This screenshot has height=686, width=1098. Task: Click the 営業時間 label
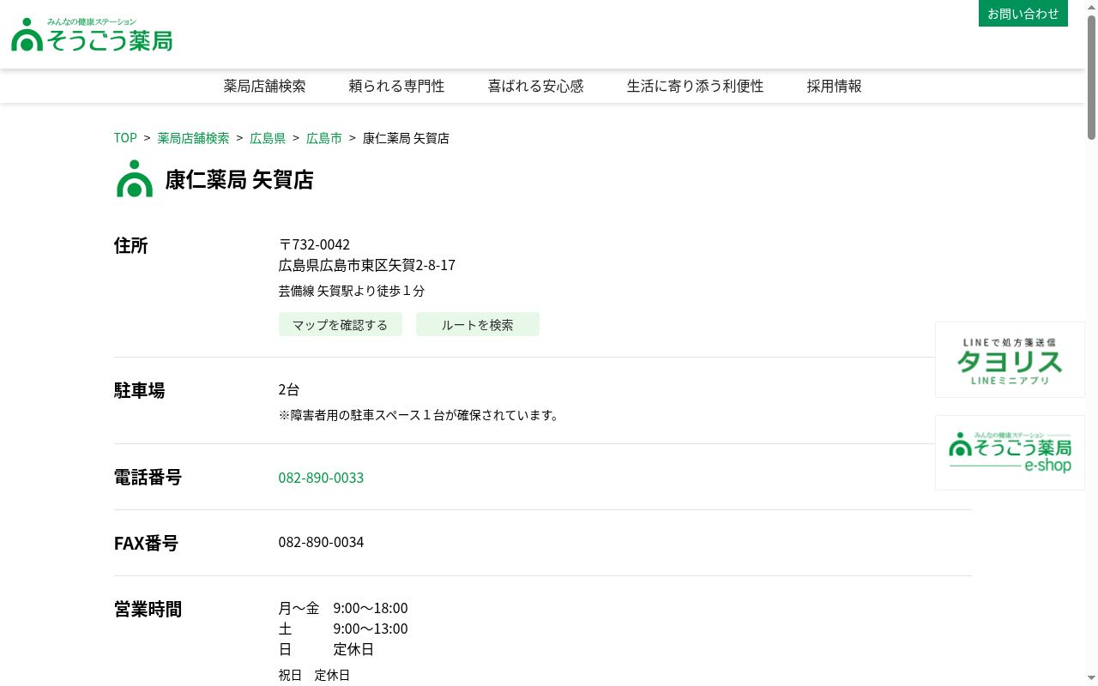pyautogui.click(x=148, y=609)
